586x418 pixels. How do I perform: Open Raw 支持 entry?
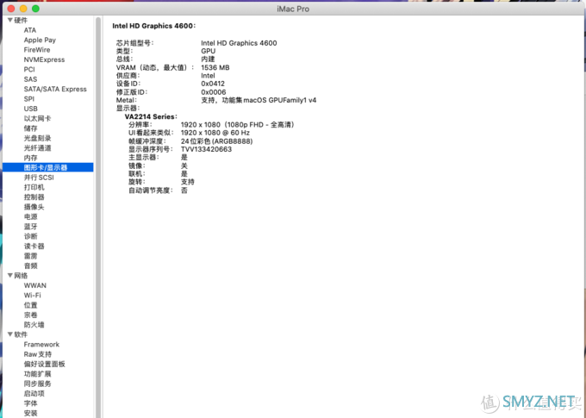[38, 354]
